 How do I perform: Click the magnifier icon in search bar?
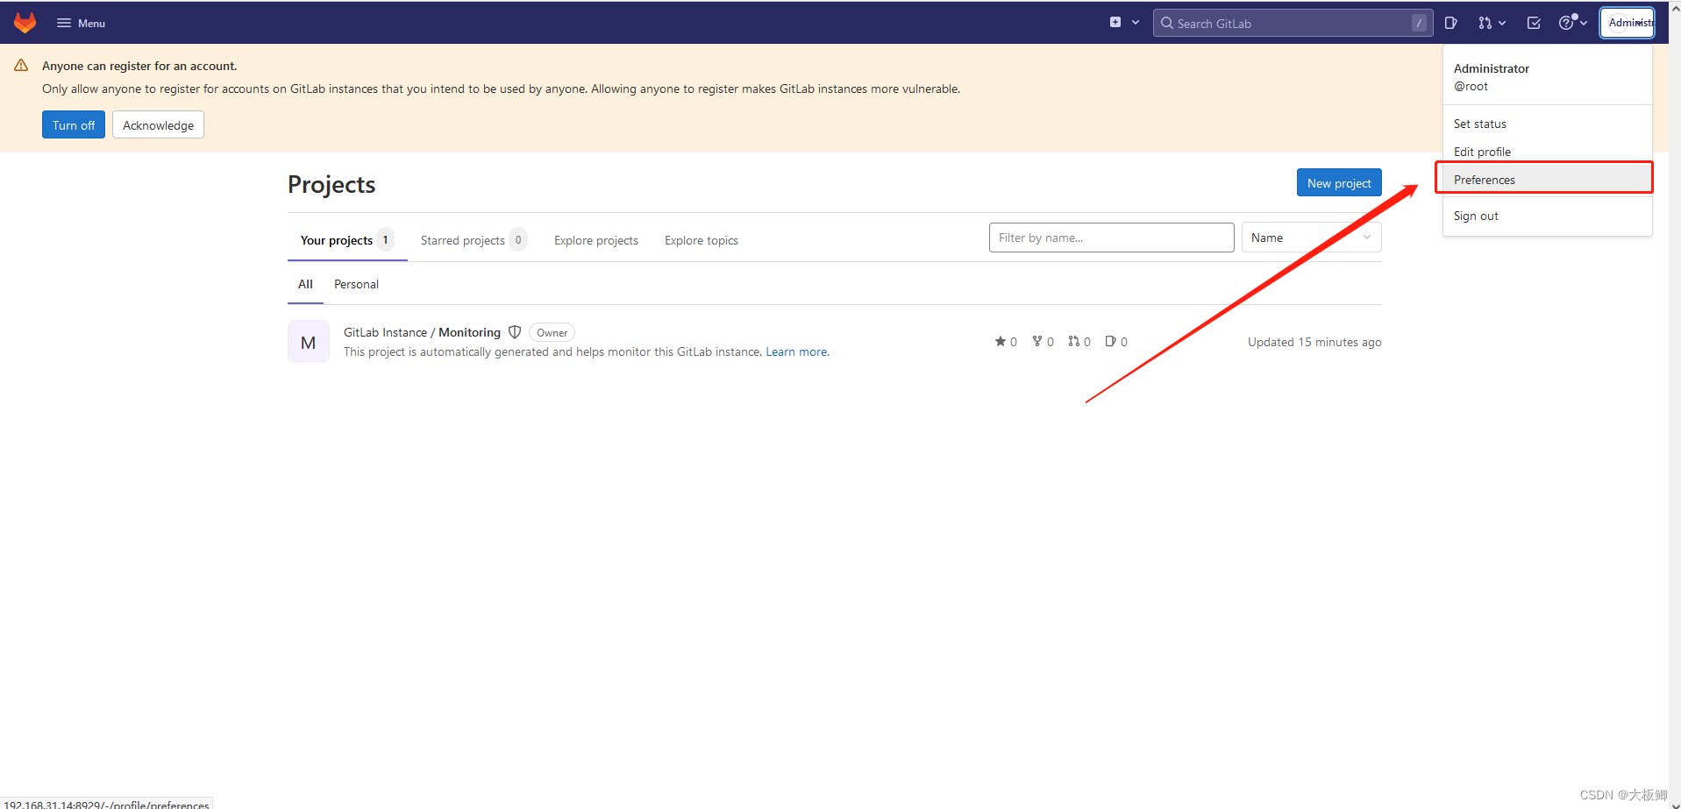tap(1166, 23)
